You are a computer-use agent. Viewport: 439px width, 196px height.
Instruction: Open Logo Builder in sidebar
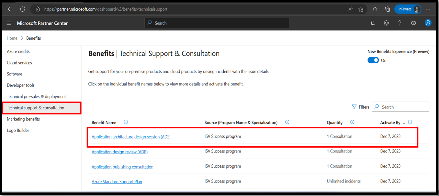[x=18, y=130]
